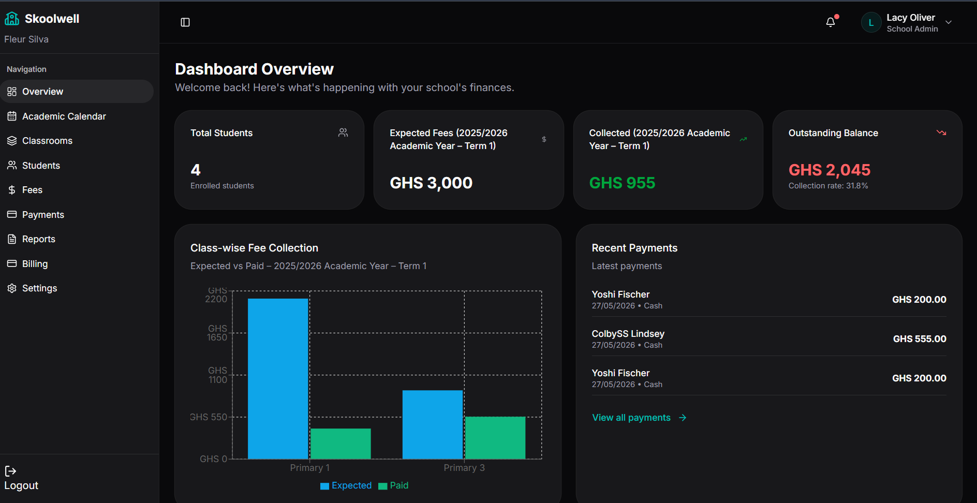
Task: Click the Academic Calendar icon
Action: pyautogui.click(x=12, y=116)
